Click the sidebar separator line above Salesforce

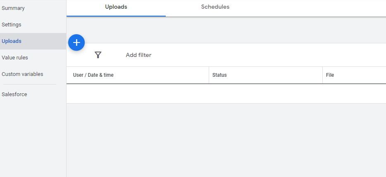pos(29,84)
